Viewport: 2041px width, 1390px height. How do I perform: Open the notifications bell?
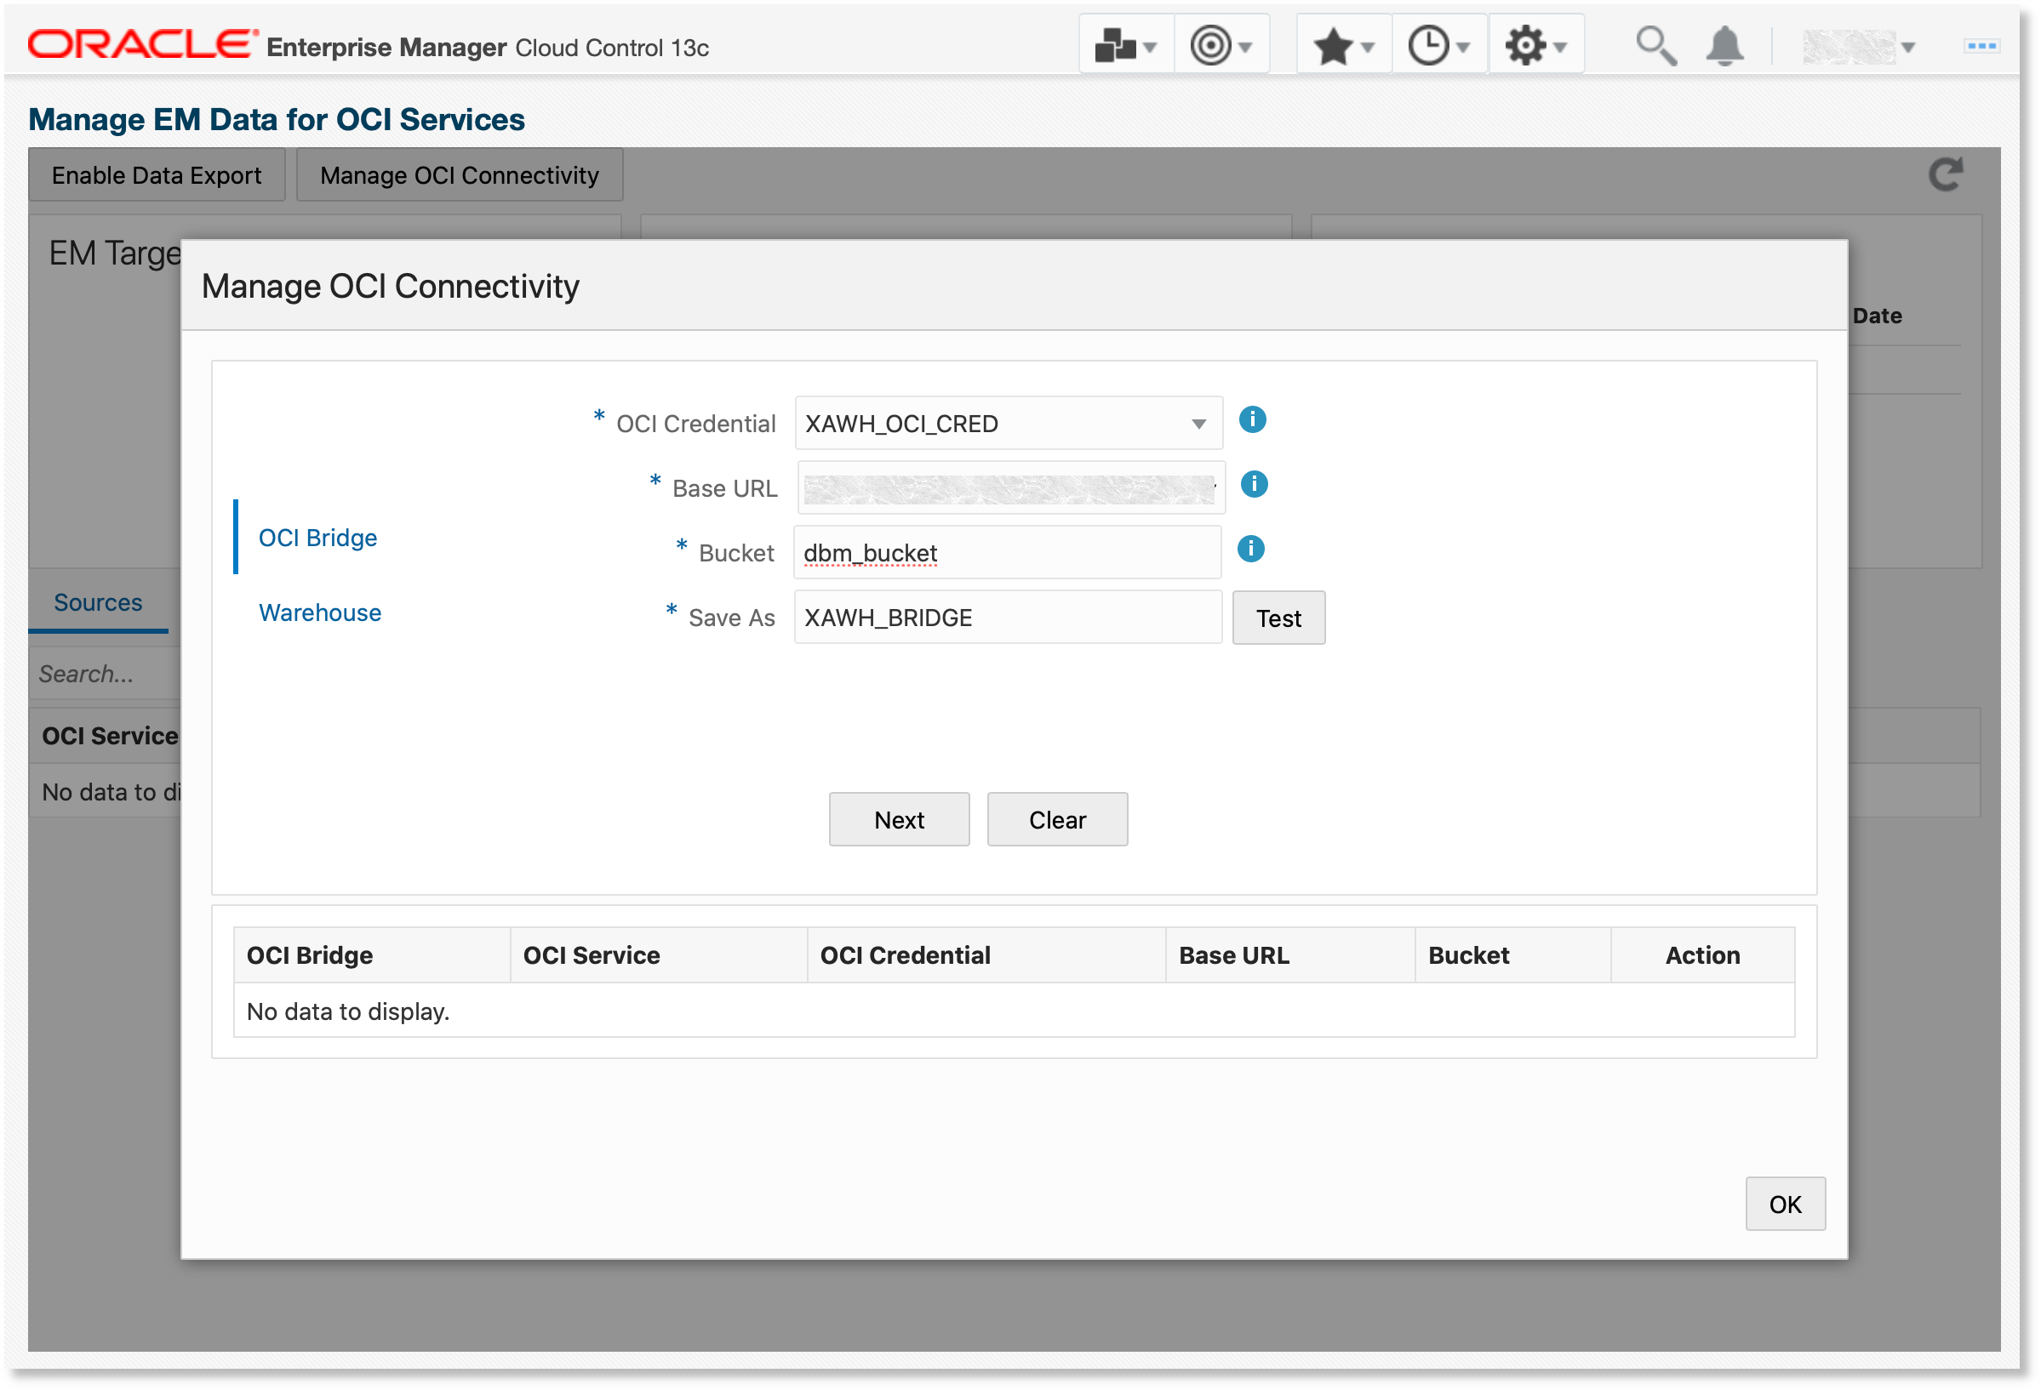[1725, 46]
